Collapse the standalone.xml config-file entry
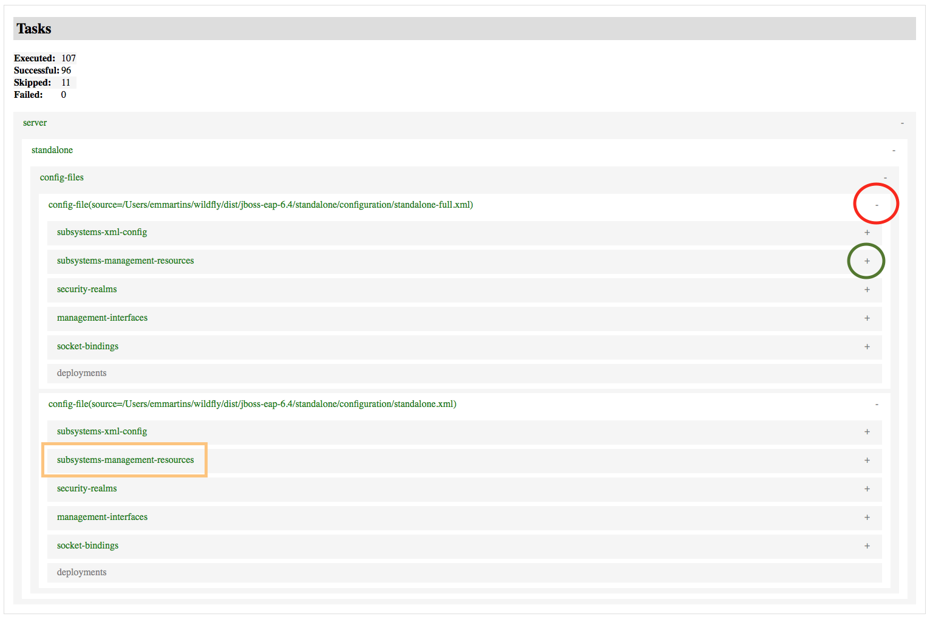930x619 pixels. tap(877, 405)
